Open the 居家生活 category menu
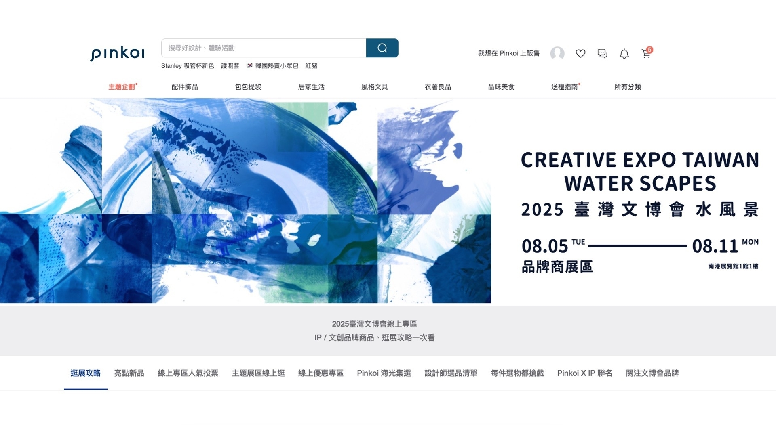776x436 pixels. tap(311, 87)
